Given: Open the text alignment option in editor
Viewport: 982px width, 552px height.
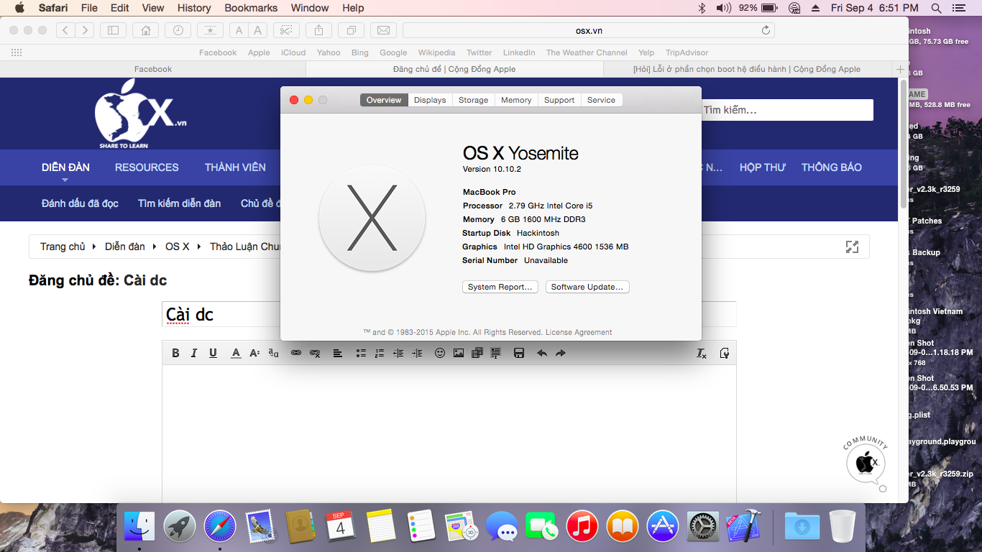Looking at the screenshot, I should 337,353.
